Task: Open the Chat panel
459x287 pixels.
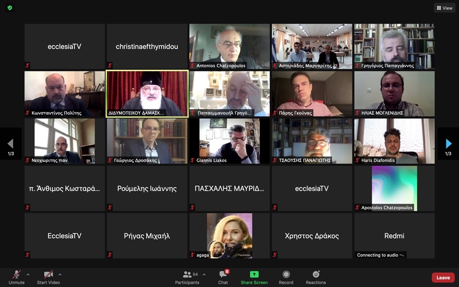Action: (223, 276)
